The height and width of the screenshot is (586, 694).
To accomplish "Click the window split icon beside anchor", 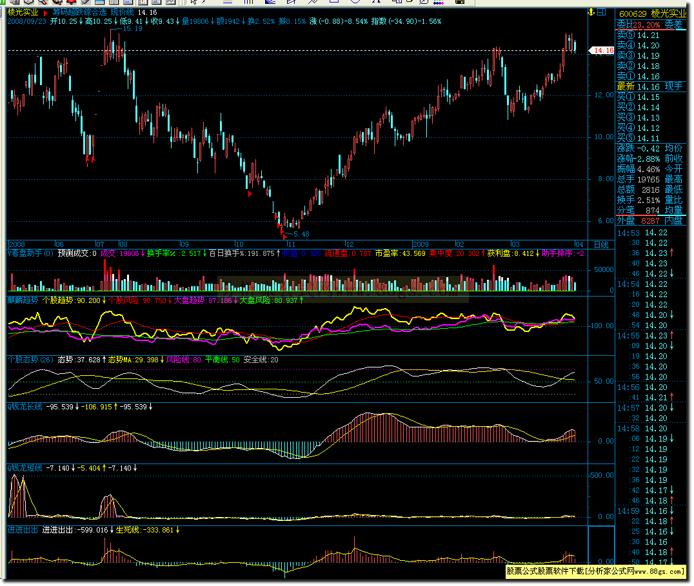I will pyautogui.click(x=602, y=12).
